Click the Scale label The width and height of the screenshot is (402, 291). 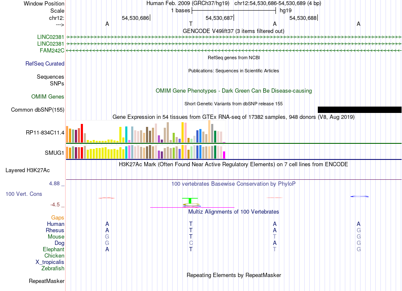(x=57, y=11)
